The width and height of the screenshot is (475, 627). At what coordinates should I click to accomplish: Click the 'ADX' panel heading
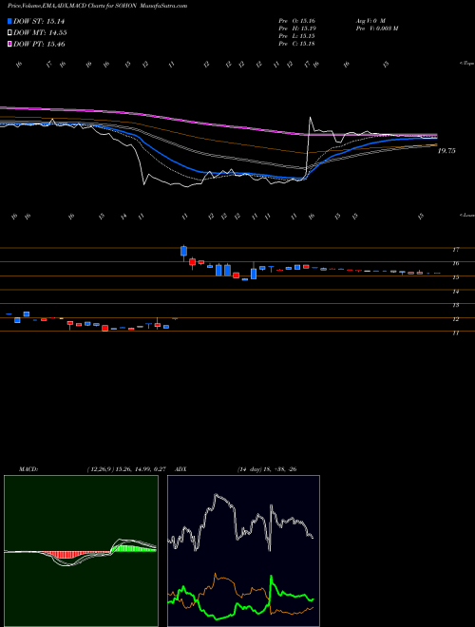click(x=180, y=469)
